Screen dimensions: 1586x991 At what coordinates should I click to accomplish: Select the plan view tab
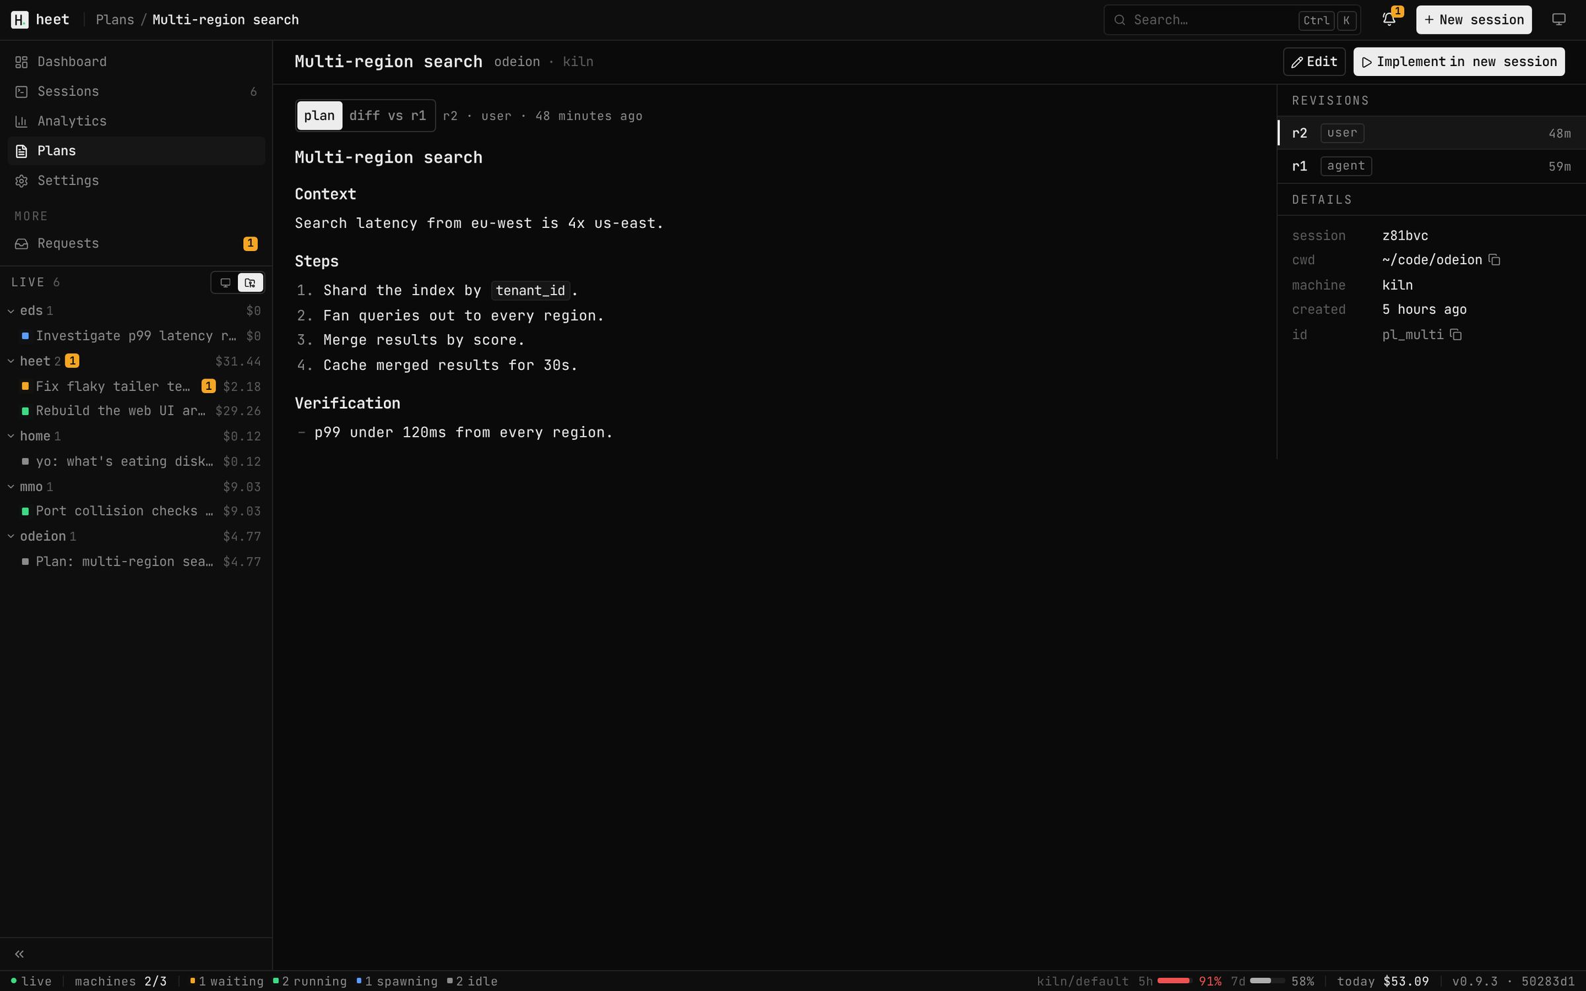(x=319, y=116)
